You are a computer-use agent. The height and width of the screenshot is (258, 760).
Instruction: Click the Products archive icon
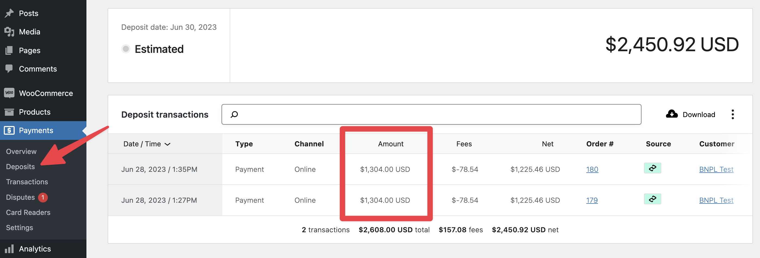tap(9, 112)
